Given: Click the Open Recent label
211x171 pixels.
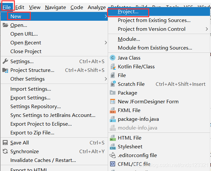Looking at the screenshot, I should tap(26, 43).
